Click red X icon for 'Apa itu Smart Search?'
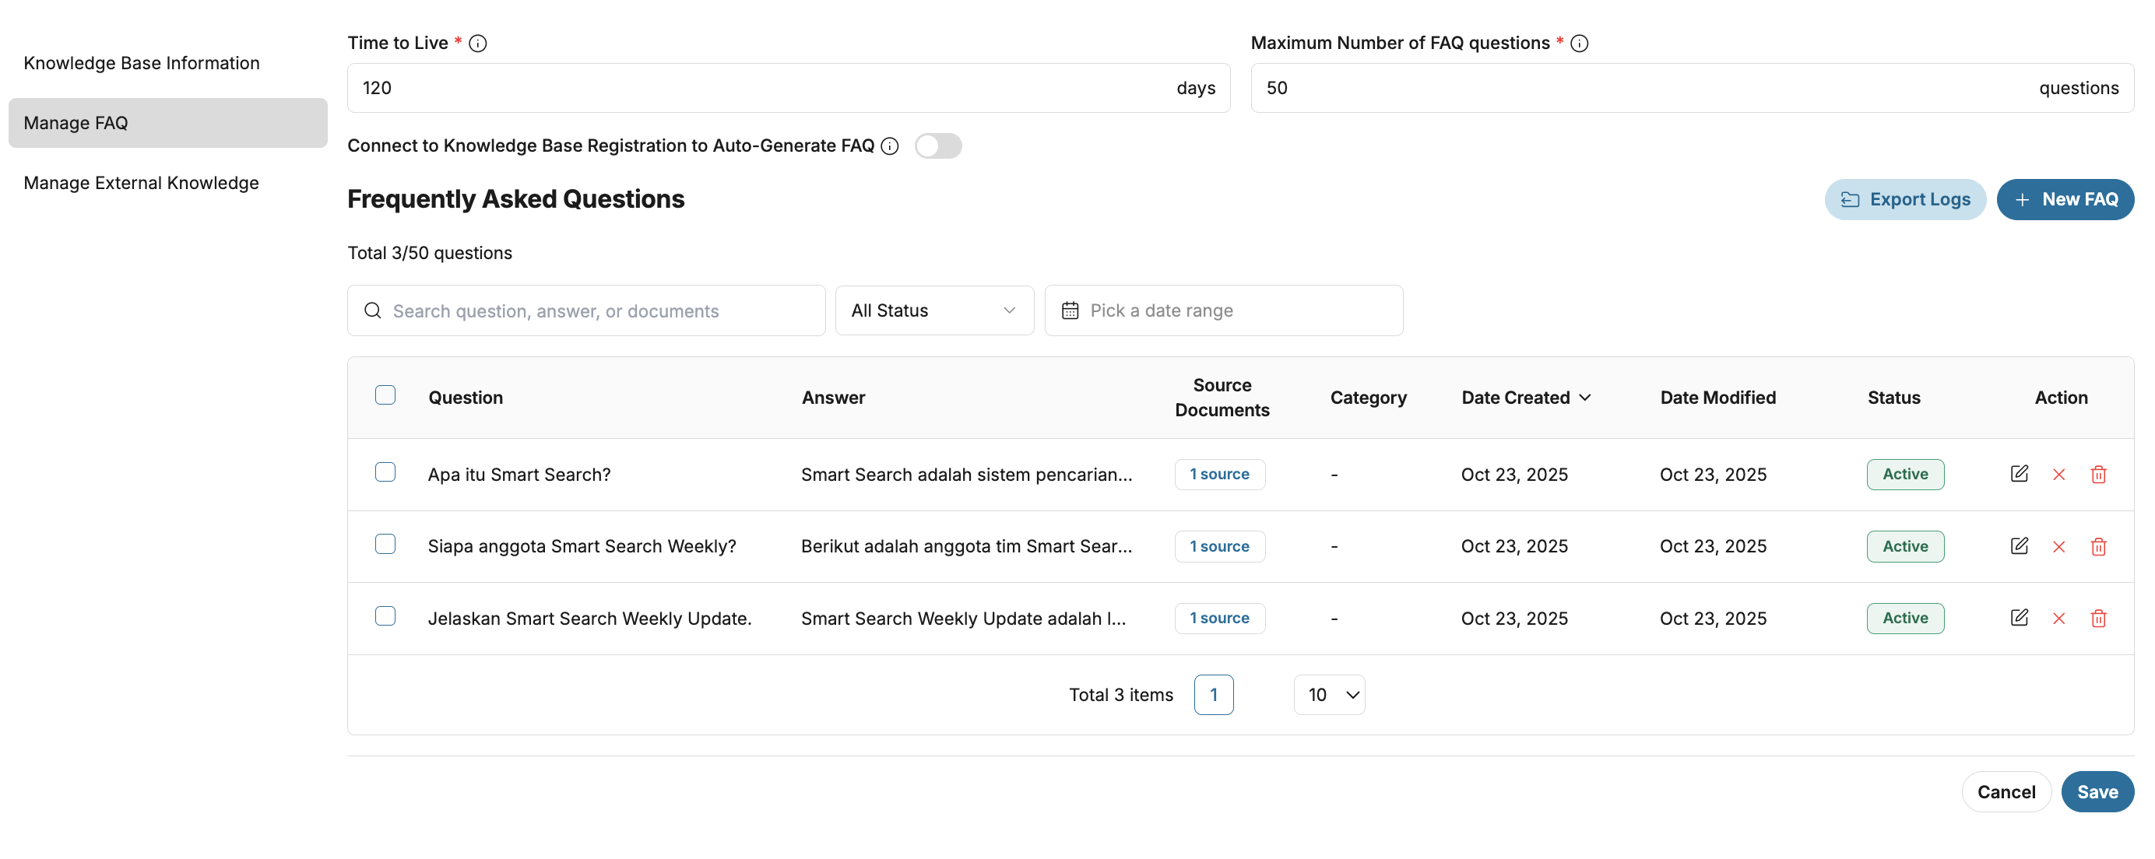This screenshot has width=2155, height=859. click(2058, 475)
